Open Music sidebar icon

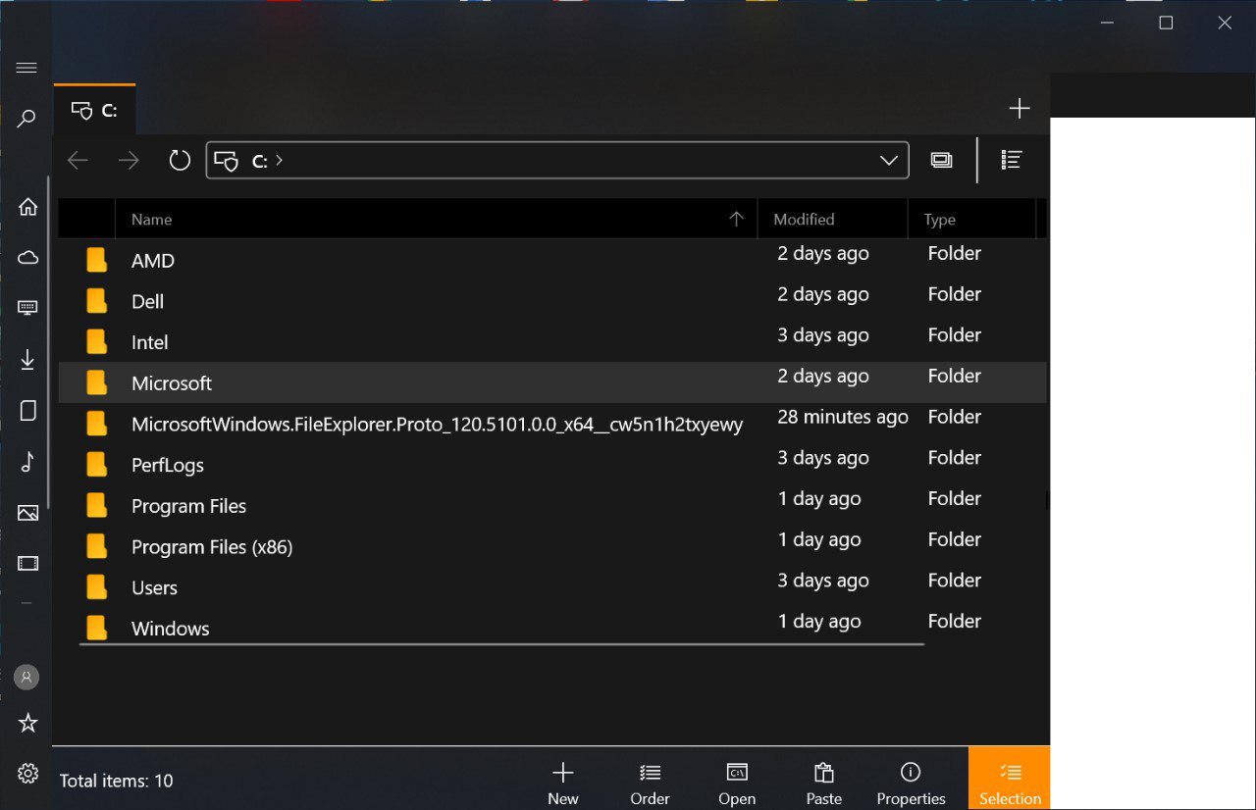[27, 461]
